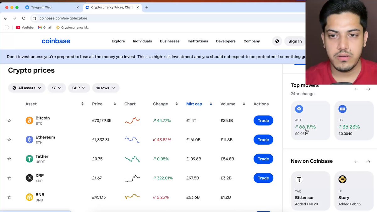Open the AST token icon
The width and height of the screenshot is (377, 212).
299,109
